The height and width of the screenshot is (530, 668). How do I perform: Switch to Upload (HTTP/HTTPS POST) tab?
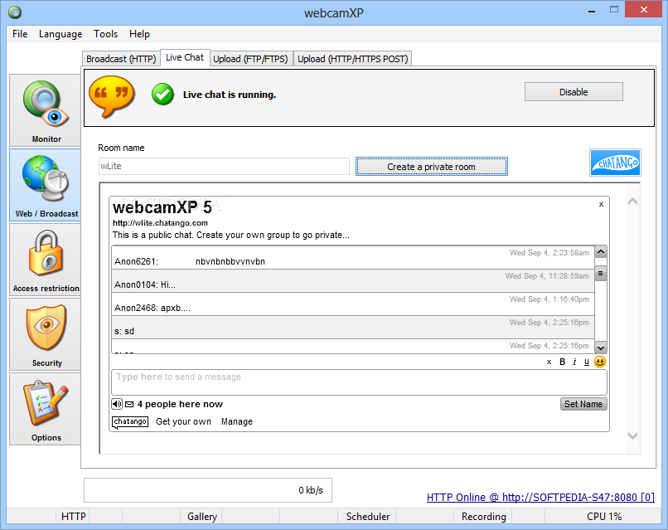click(x=353, y=59)
